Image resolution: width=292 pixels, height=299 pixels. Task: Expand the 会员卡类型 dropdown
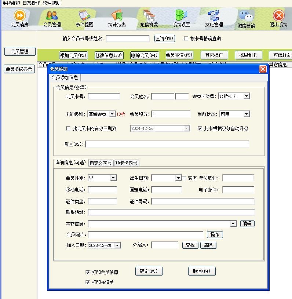point(247,96)
